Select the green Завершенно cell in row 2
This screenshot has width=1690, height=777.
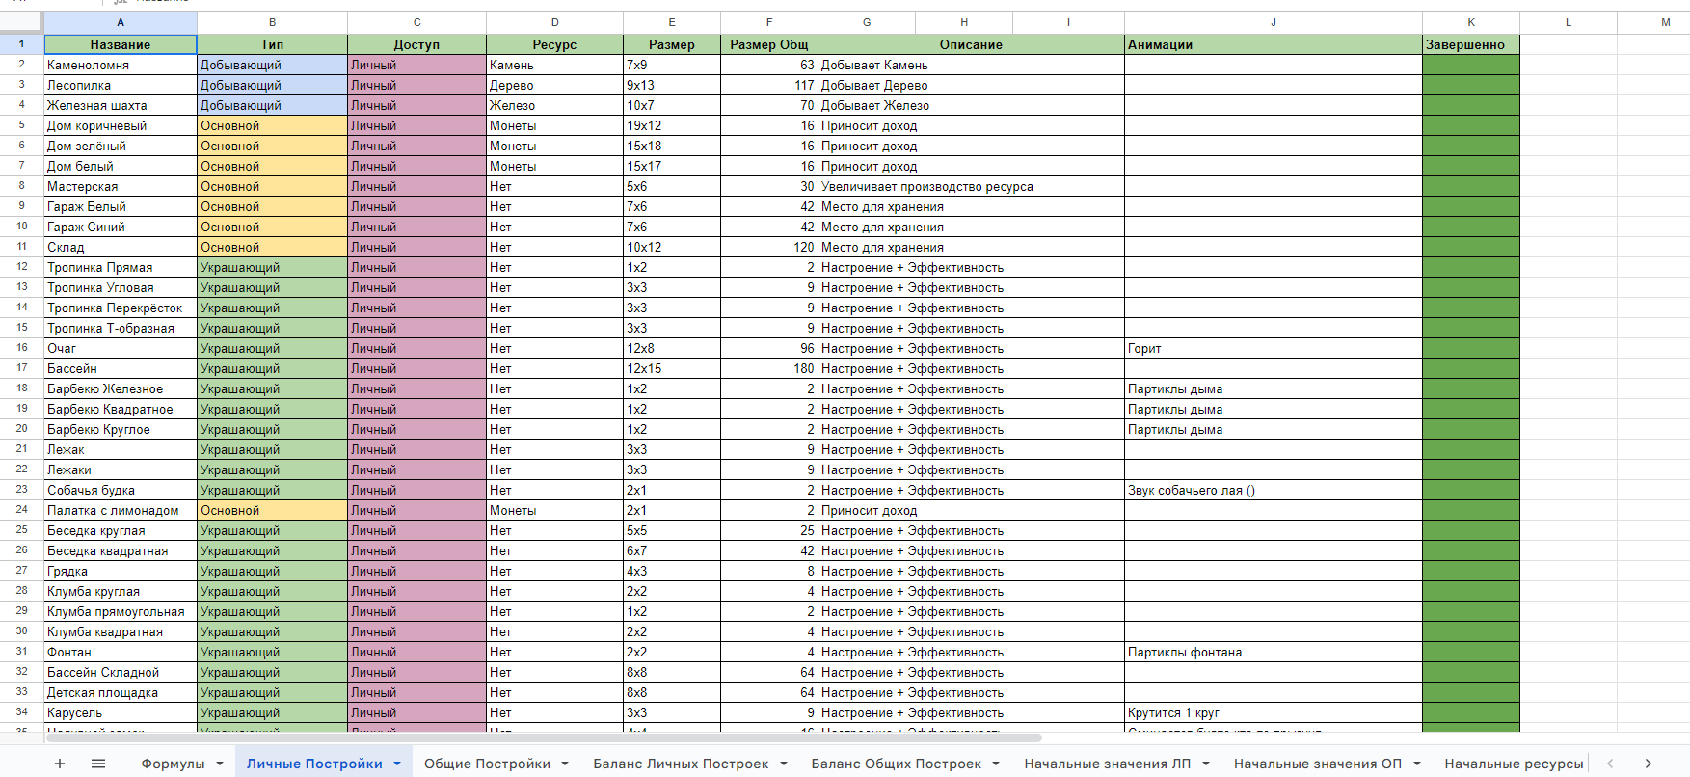(1470, 65)
